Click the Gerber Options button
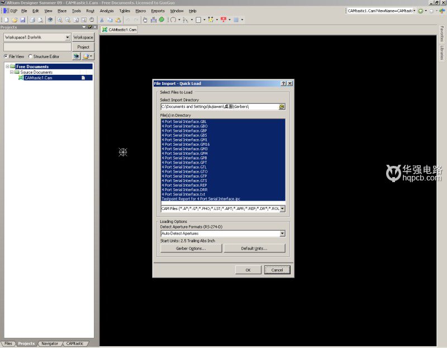 click(191, 248)
